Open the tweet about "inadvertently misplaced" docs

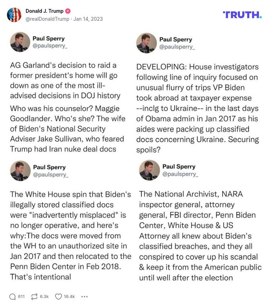click(70, 235)
